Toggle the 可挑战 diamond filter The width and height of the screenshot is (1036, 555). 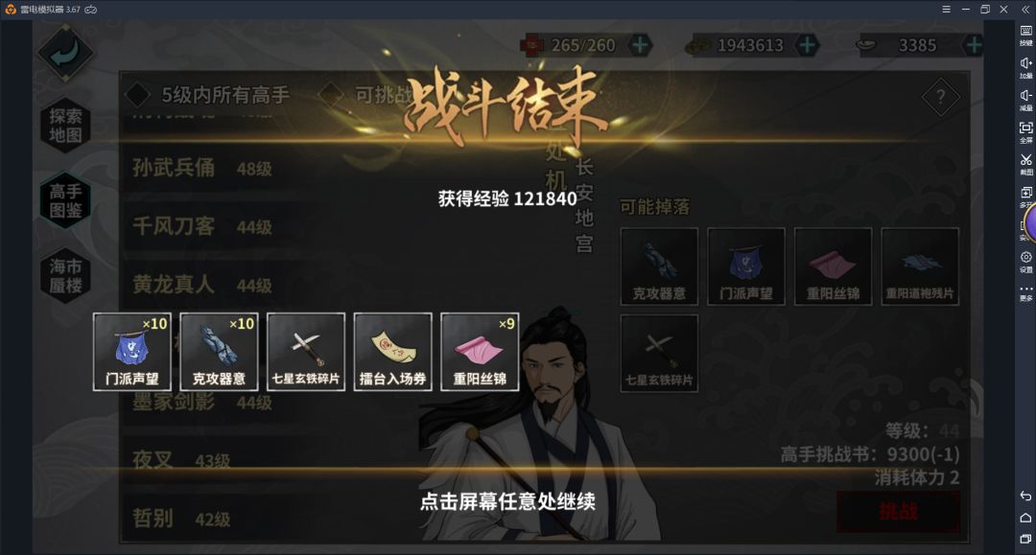(330, 95)
